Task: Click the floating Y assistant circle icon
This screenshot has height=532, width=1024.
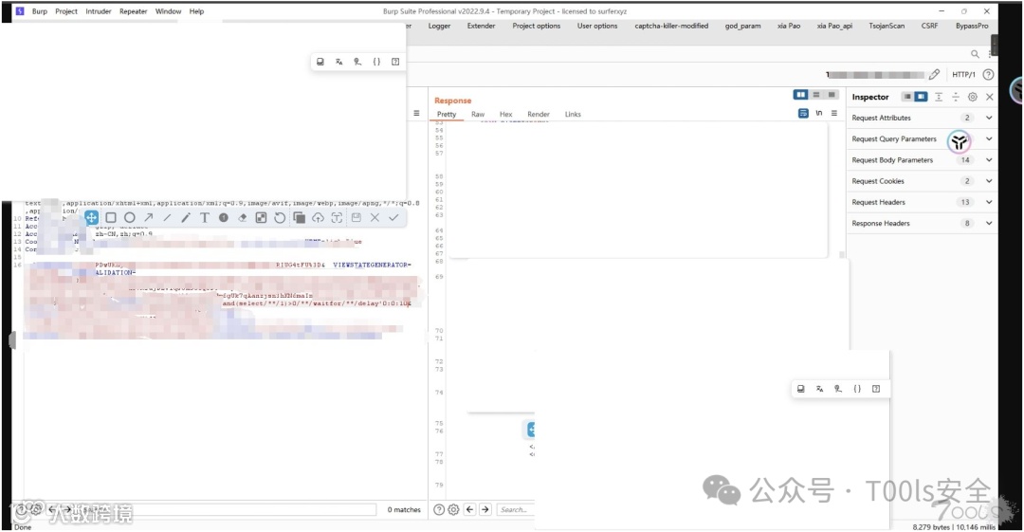Action: (x=959, y=141)
